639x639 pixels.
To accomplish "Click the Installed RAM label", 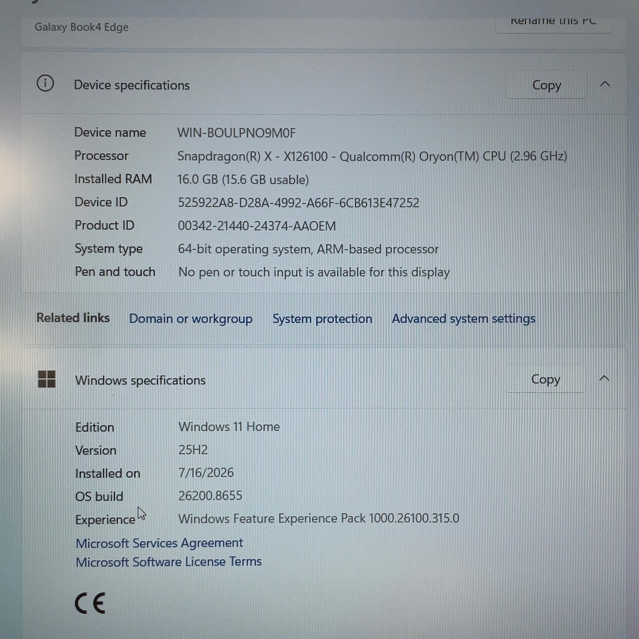I will pyautogui.click(x=113, y=179).
